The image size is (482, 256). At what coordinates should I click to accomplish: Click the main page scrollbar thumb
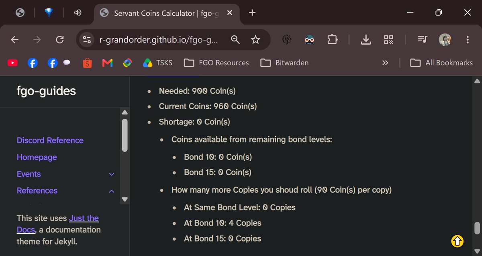click(477, 228)
